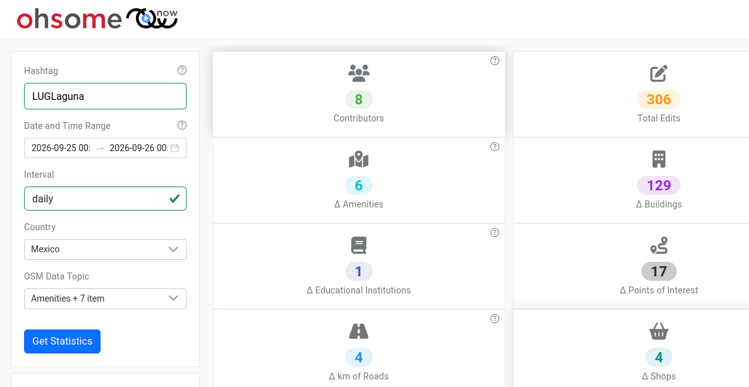The height and width of the screenshot is (387, 749).
Task: Click the Total Edits pencil icon
Action: tap(659, 73)
